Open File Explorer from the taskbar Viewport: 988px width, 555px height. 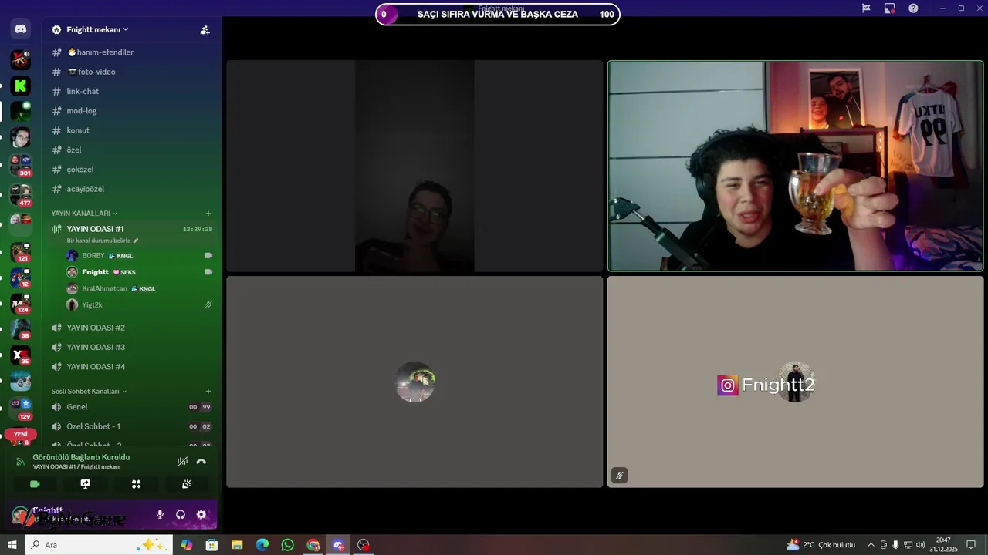(237, 545)
